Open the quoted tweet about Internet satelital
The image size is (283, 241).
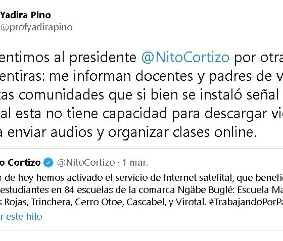pyautogui.click(x=141, y=189)
